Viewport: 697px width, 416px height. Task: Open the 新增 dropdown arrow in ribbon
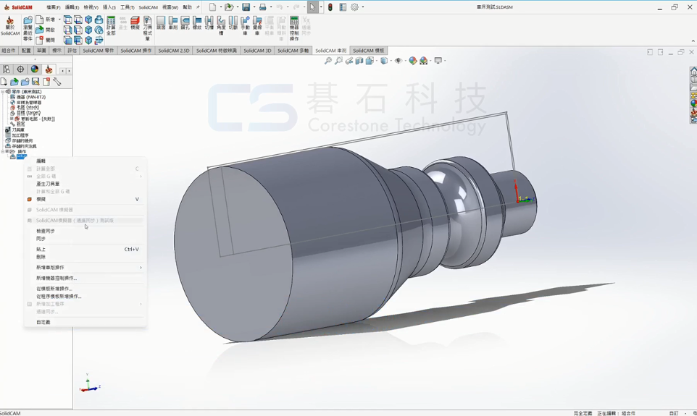[x=59, y=20]
